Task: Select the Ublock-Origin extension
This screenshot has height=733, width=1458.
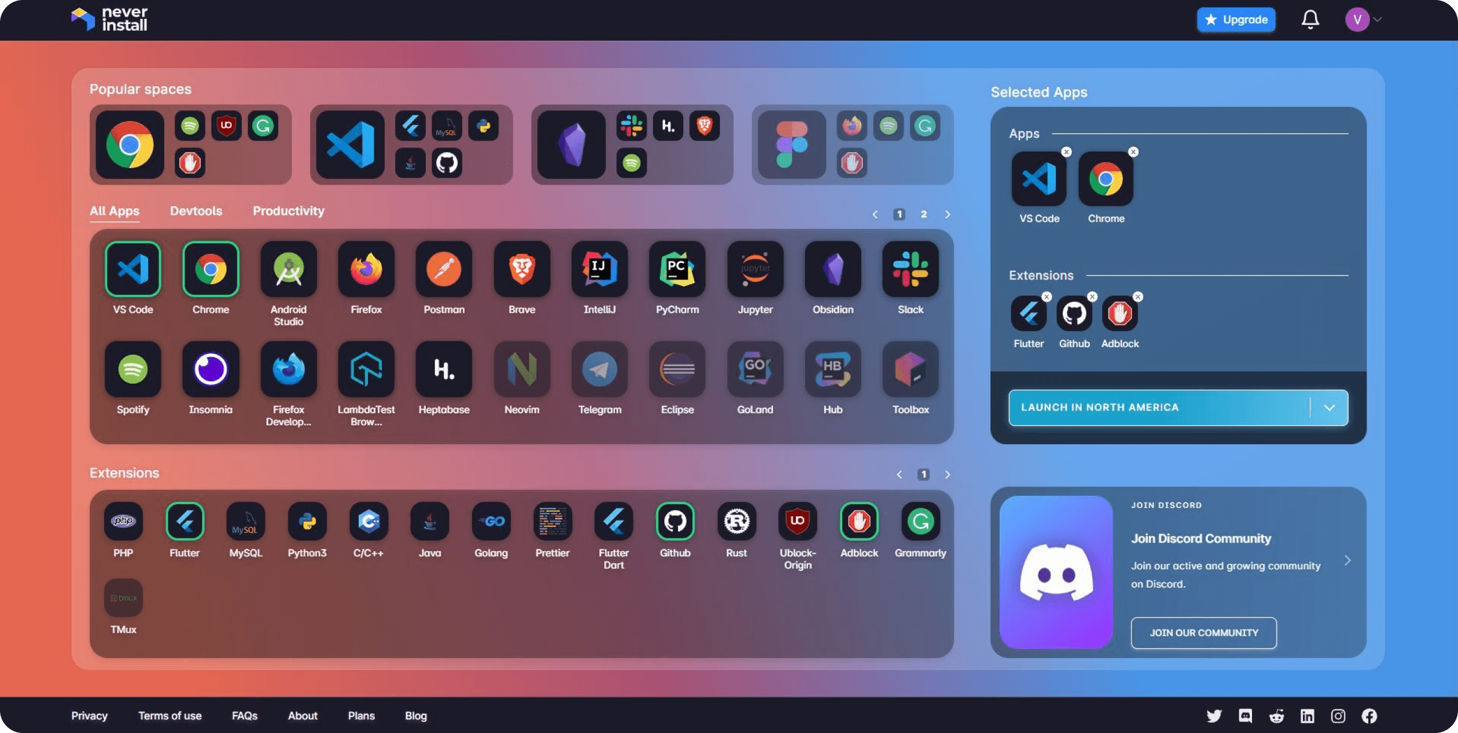Action: (x=798, y=521)
